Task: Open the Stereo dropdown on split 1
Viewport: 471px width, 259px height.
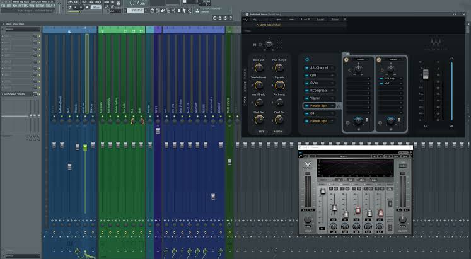Action: tap(361, 60)
